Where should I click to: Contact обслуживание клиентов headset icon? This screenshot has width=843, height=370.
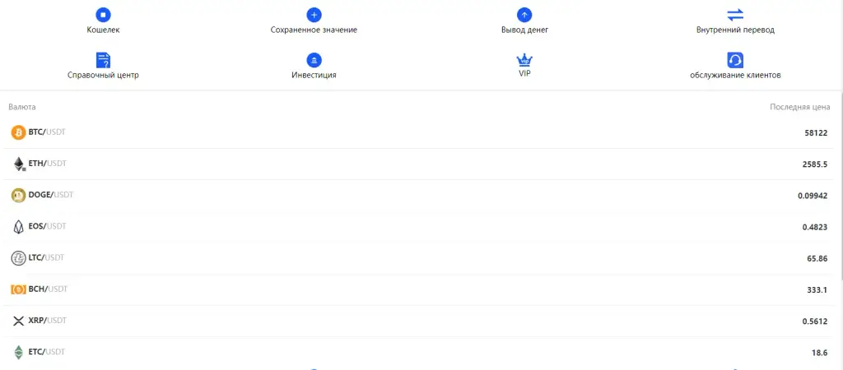pyautogui.click(x=735, y=60)
